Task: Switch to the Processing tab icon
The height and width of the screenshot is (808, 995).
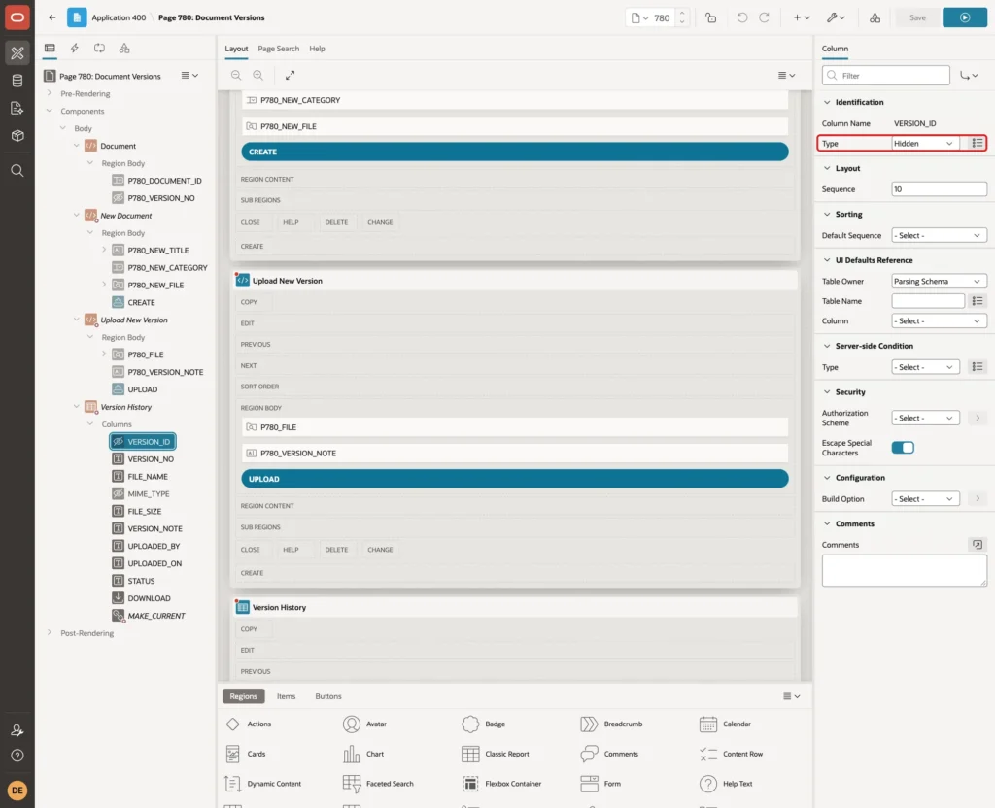Action: point(99,49)
